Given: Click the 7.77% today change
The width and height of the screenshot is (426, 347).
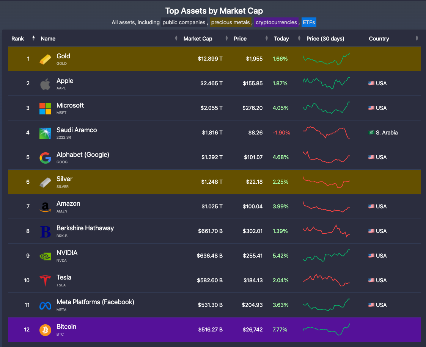Looking at the screenshot, I should (x=280, y=330).
